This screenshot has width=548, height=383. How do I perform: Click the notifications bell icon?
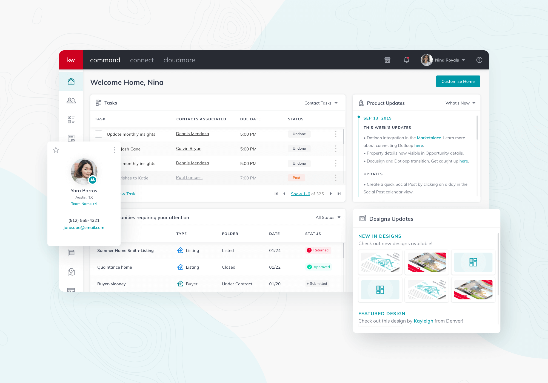(407, 60)
